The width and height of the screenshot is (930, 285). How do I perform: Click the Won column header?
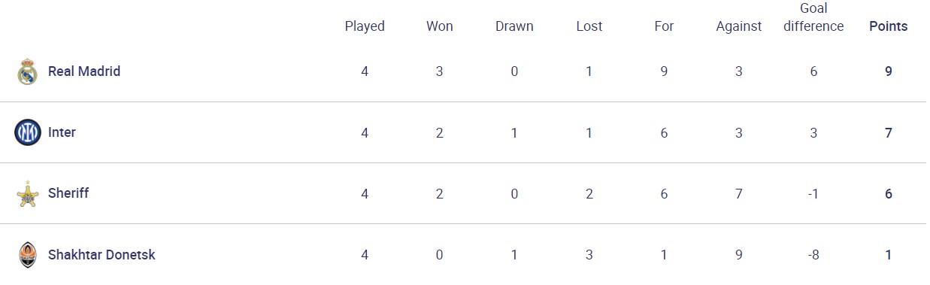tap(440, 26)
